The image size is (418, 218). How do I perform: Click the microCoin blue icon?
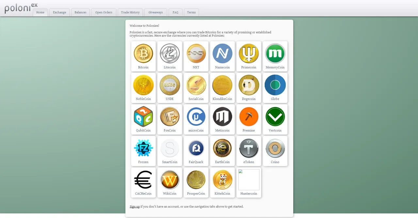click(x=196, y=117)
